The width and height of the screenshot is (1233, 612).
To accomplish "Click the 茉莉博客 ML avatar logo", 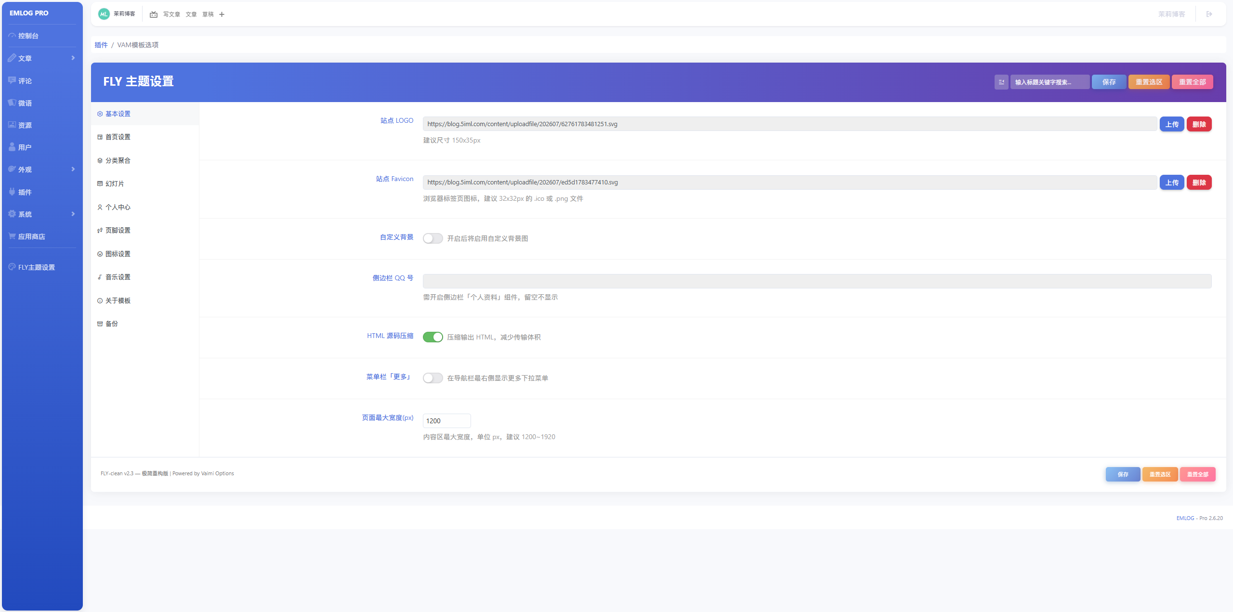I will click(104, 14).
